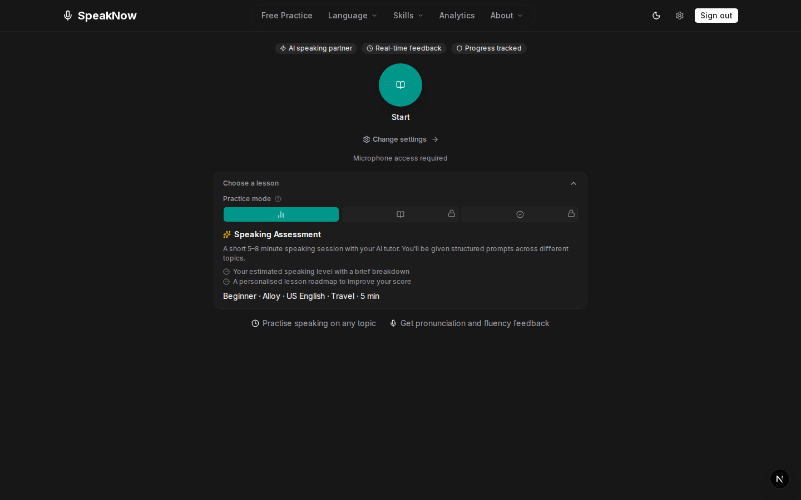This screenshot has width=801, height=500.
Task: Follow the Change settings link
Action: point(399,139)
